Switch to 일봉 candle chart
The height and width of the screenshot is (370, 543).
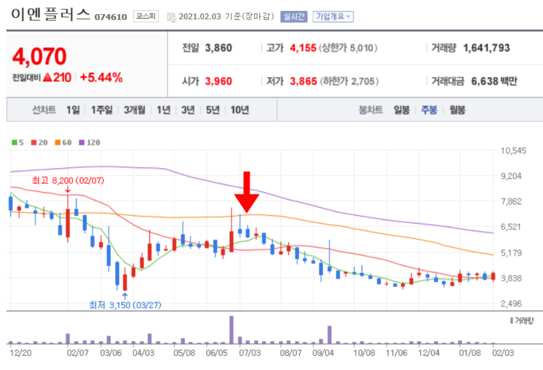point(401,110)
